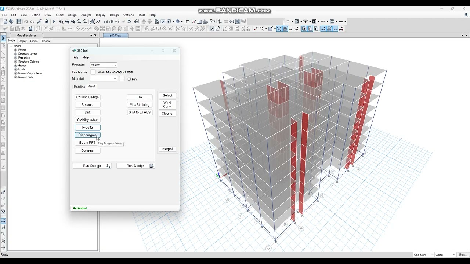Toggle the small box next to Material dropdown
The height and width of the screenshot is (264, 470).
[x=122, y=79]
